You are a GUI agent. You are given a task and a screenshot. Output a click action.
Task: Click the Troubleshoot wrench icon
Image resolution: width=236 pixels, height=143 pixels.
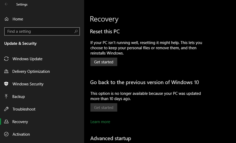(6, 109)
